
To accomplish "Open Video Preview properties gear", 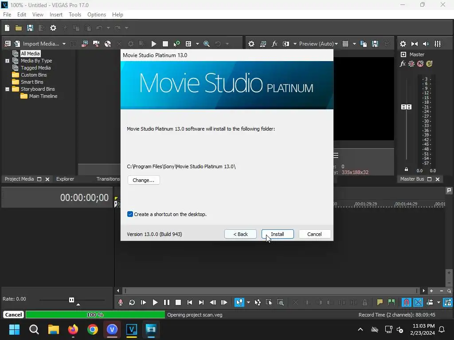I will pos(251,44).
